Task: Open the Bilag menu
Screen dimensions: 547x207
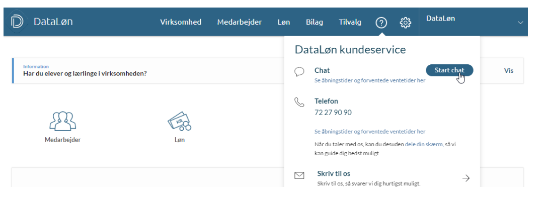Action: click(314, 22)
